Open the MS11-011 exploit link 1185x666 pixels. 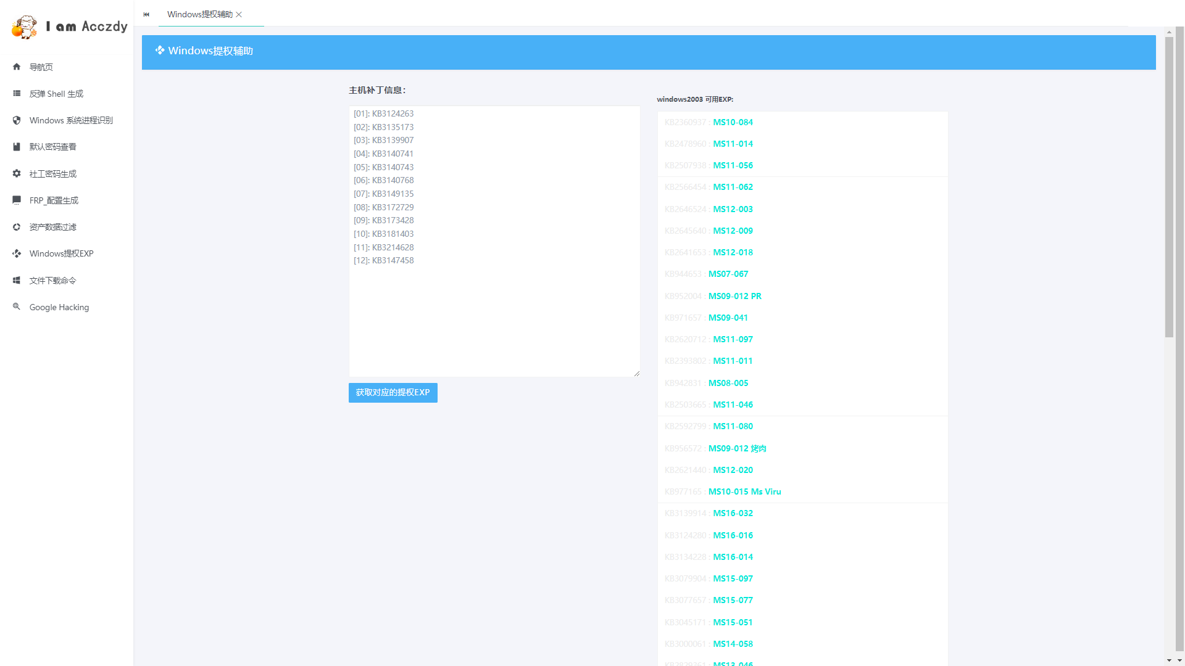click(x=733, y=361)
